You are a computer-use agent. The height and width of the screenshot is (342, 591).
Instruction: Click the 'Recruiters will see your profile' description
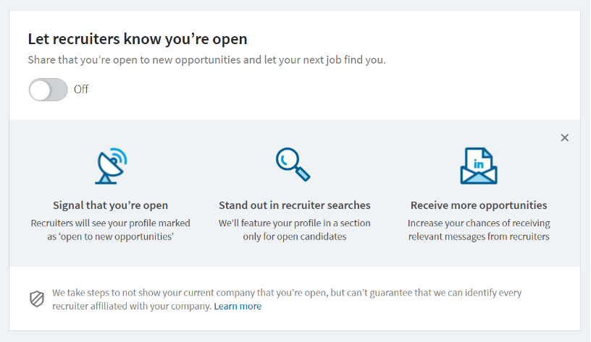click(x=110, y=223)
